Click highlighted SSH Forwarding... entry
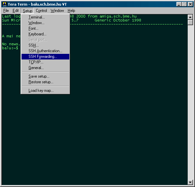The image size is (195, 187). (45, 56)
